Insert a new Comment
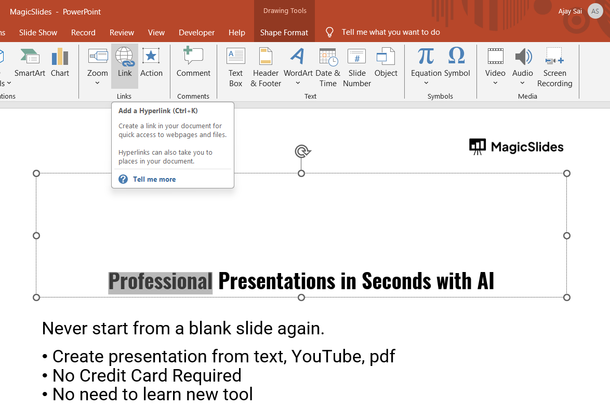610x407 pixels. point(193,62)
